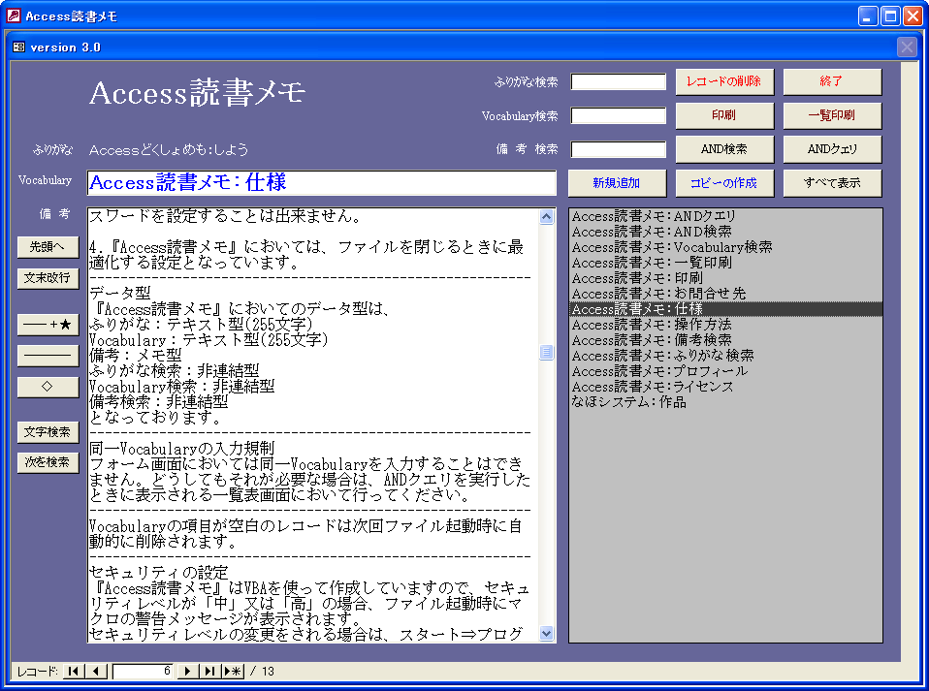
Task: Add a record with 新規追加
Action: pyautogui.click(x=618, y=183)
